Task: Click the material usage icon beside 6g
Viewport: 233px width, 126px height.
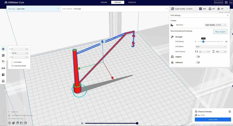Action: coord(196,115)
